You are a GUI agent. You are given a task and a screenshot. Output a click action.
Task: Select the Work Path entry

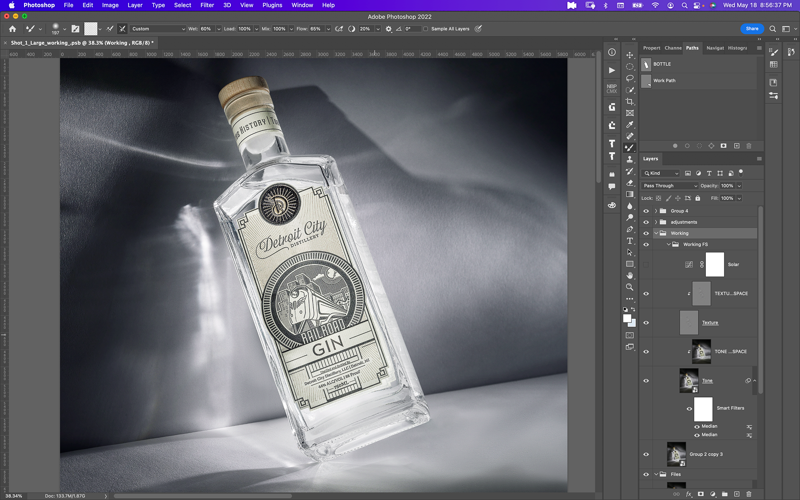tap(698, 80)
